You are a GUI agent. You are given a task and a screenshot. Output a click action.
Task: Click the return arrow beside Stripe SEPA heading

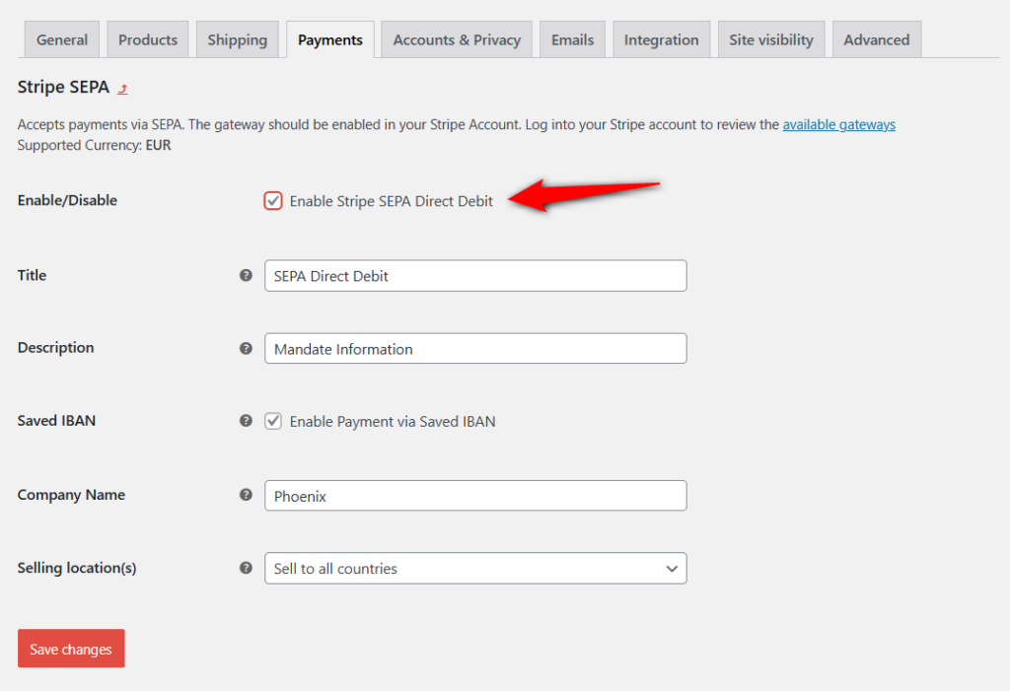[121, 88]
